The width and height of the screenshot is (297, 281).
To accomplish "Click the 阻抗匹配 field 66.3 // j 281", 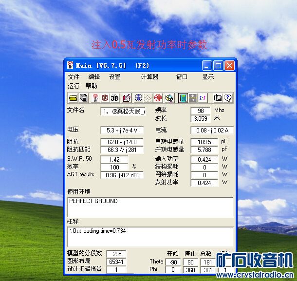I will coord(122,150).
